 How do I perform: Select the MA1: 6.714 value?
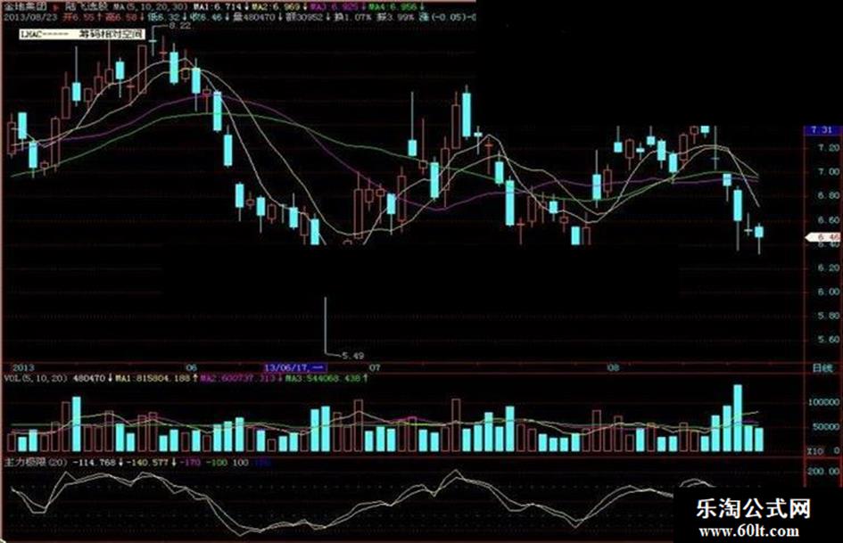coord(218,7)
